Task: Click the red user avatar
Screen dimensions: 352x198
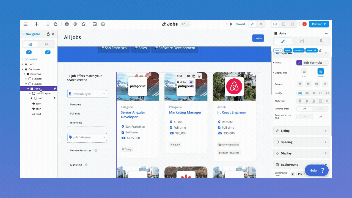Action: [x=304, y=24]
